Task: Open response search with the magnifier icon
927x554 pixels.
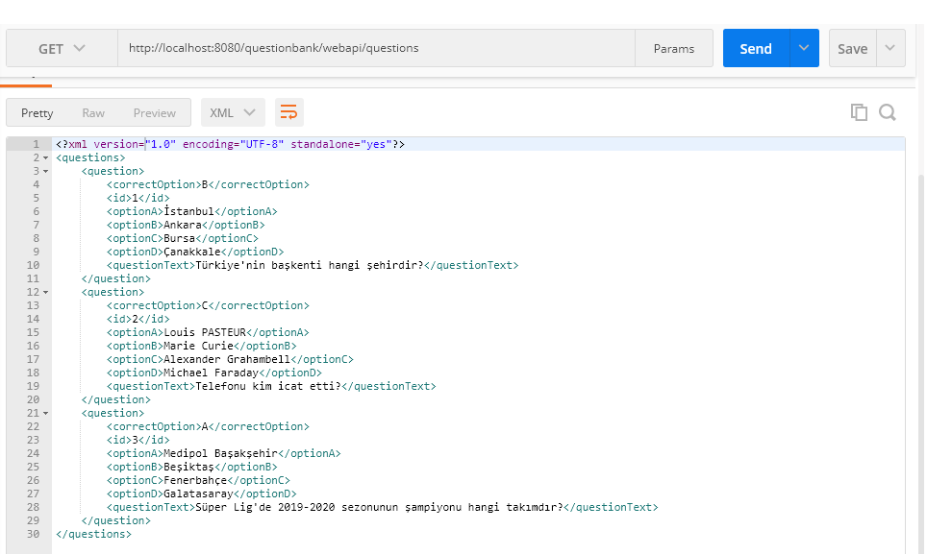Action: click(x=886, y=111)
